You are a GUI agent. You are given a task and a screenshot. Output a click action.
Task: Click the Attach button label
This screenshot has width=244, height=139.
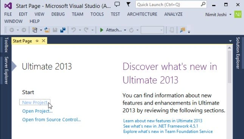point(114,30)
